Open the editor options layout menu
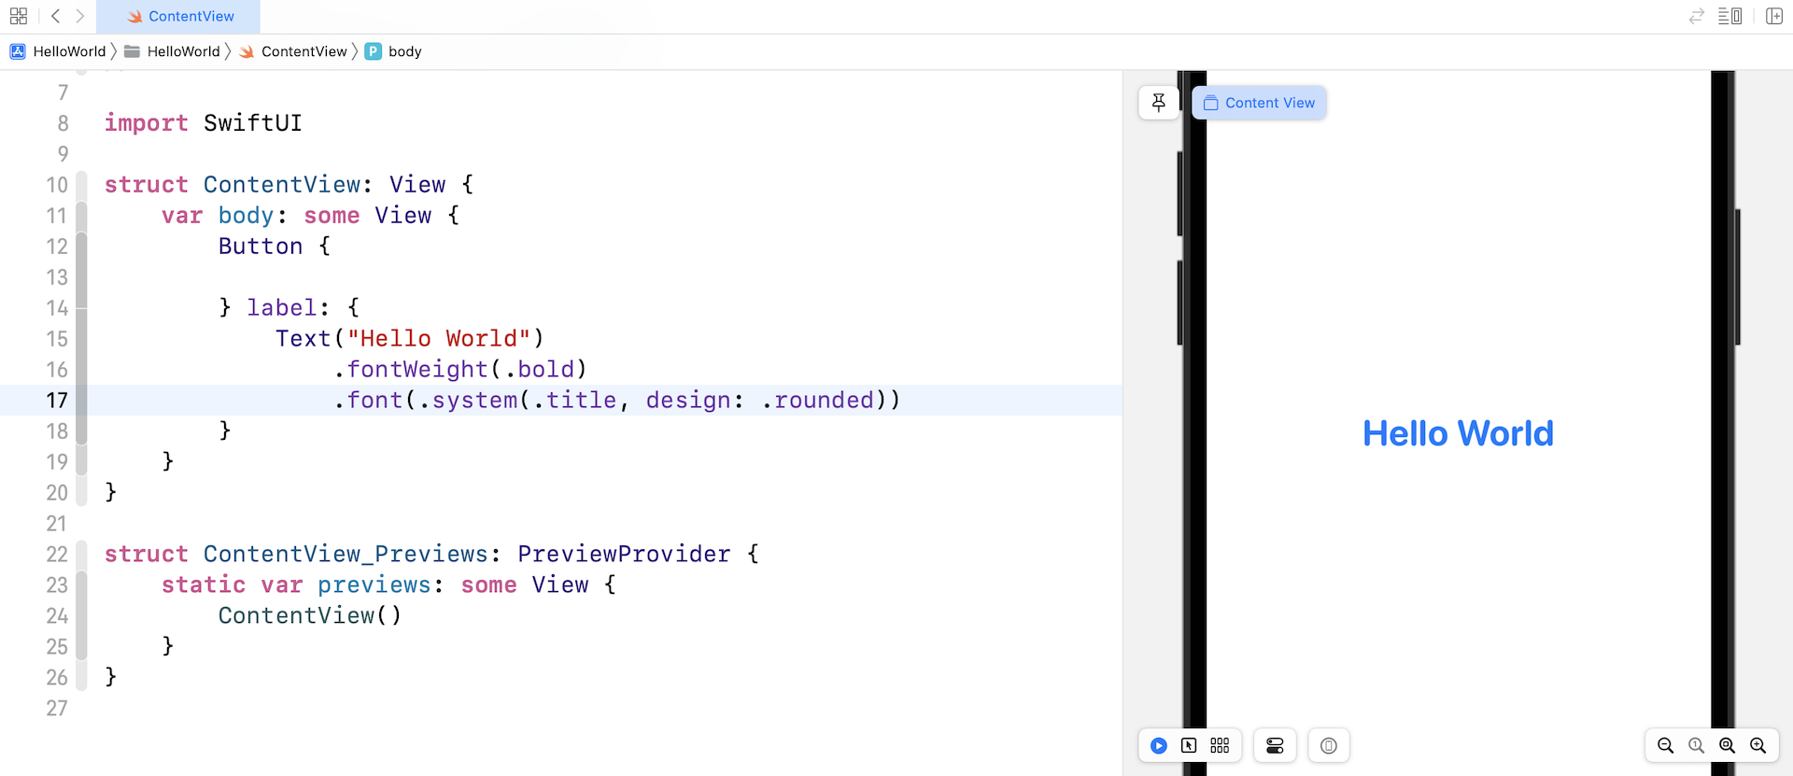This screenshot has width=1793, height=776. (1729, 16)
